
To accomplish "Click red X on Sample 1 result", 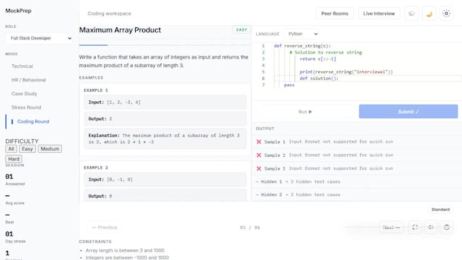I will click(x=259, y=142).
